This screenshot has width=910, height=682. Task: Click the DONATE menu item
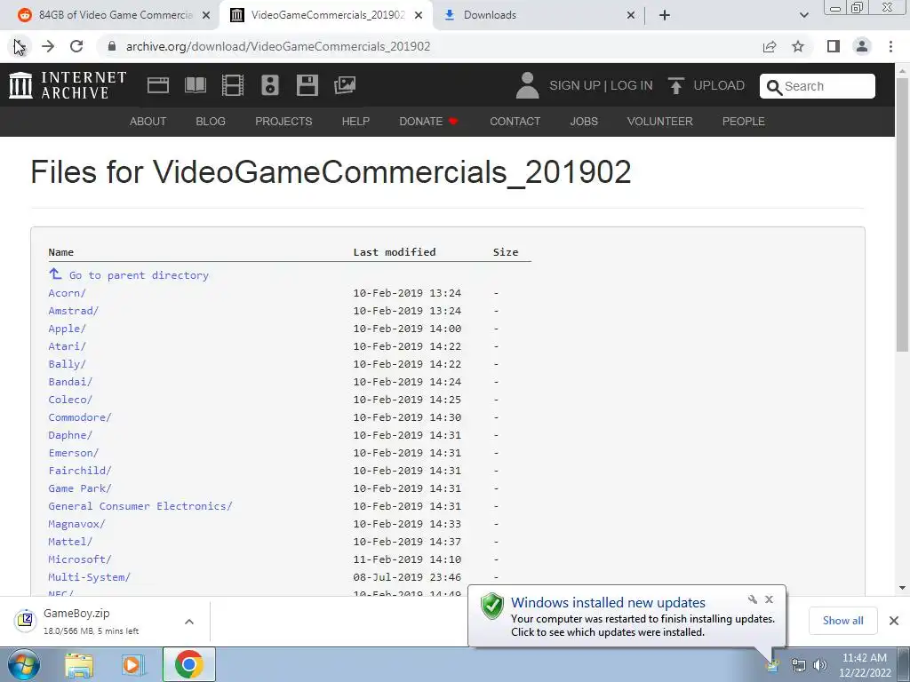428,121
